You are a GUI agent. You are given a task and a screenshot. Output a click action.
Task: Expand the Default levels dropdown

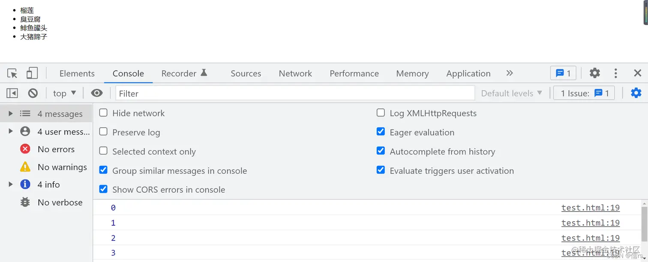click(511, 93)
